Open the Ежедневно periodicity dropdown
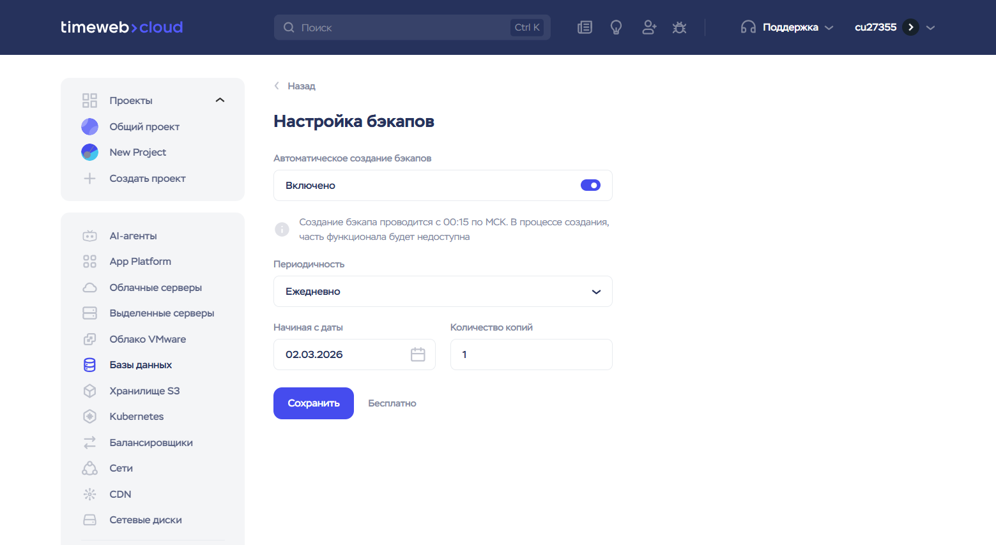The height and width of the screenshot is (545, 996). click(x=443, y=292)
